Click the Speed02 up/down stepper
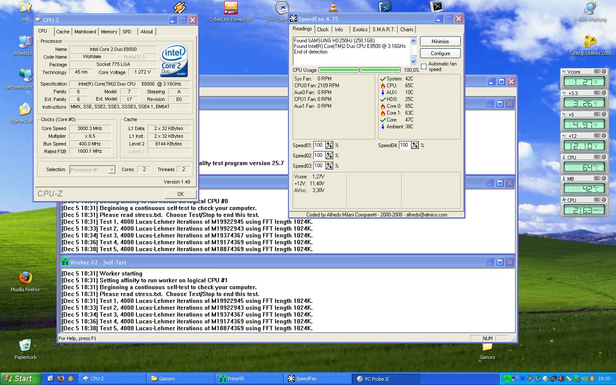616x385 pixels. 329,156
